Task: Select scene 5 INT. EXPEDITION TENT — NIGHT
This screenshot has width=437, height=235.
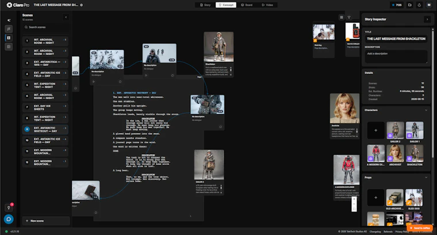Action: pyautogui.click(x=45, y=85)
